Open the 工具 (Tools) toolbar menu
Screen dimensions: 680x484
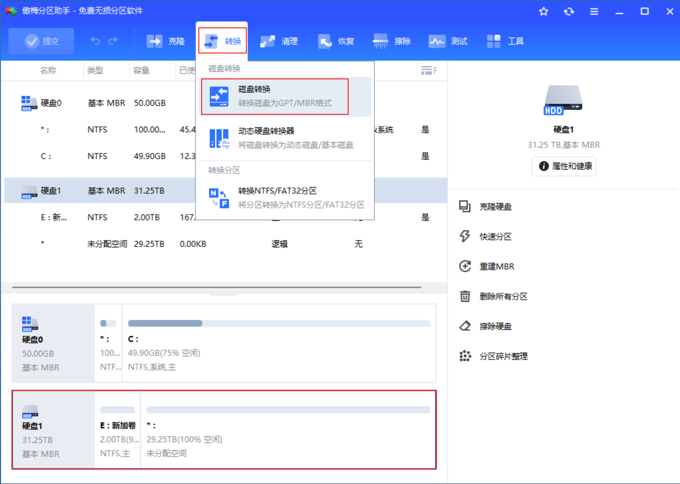(505, 41)
